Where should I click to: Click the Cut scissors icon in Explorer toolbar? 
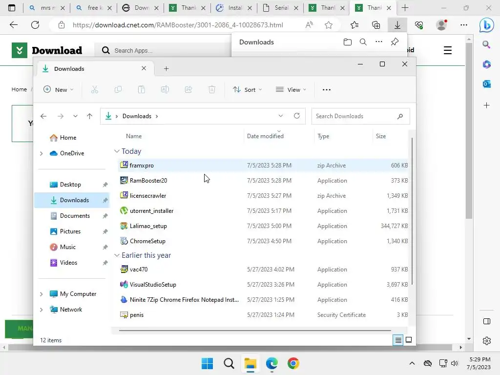pyautogui.click(x=95, y=90)
